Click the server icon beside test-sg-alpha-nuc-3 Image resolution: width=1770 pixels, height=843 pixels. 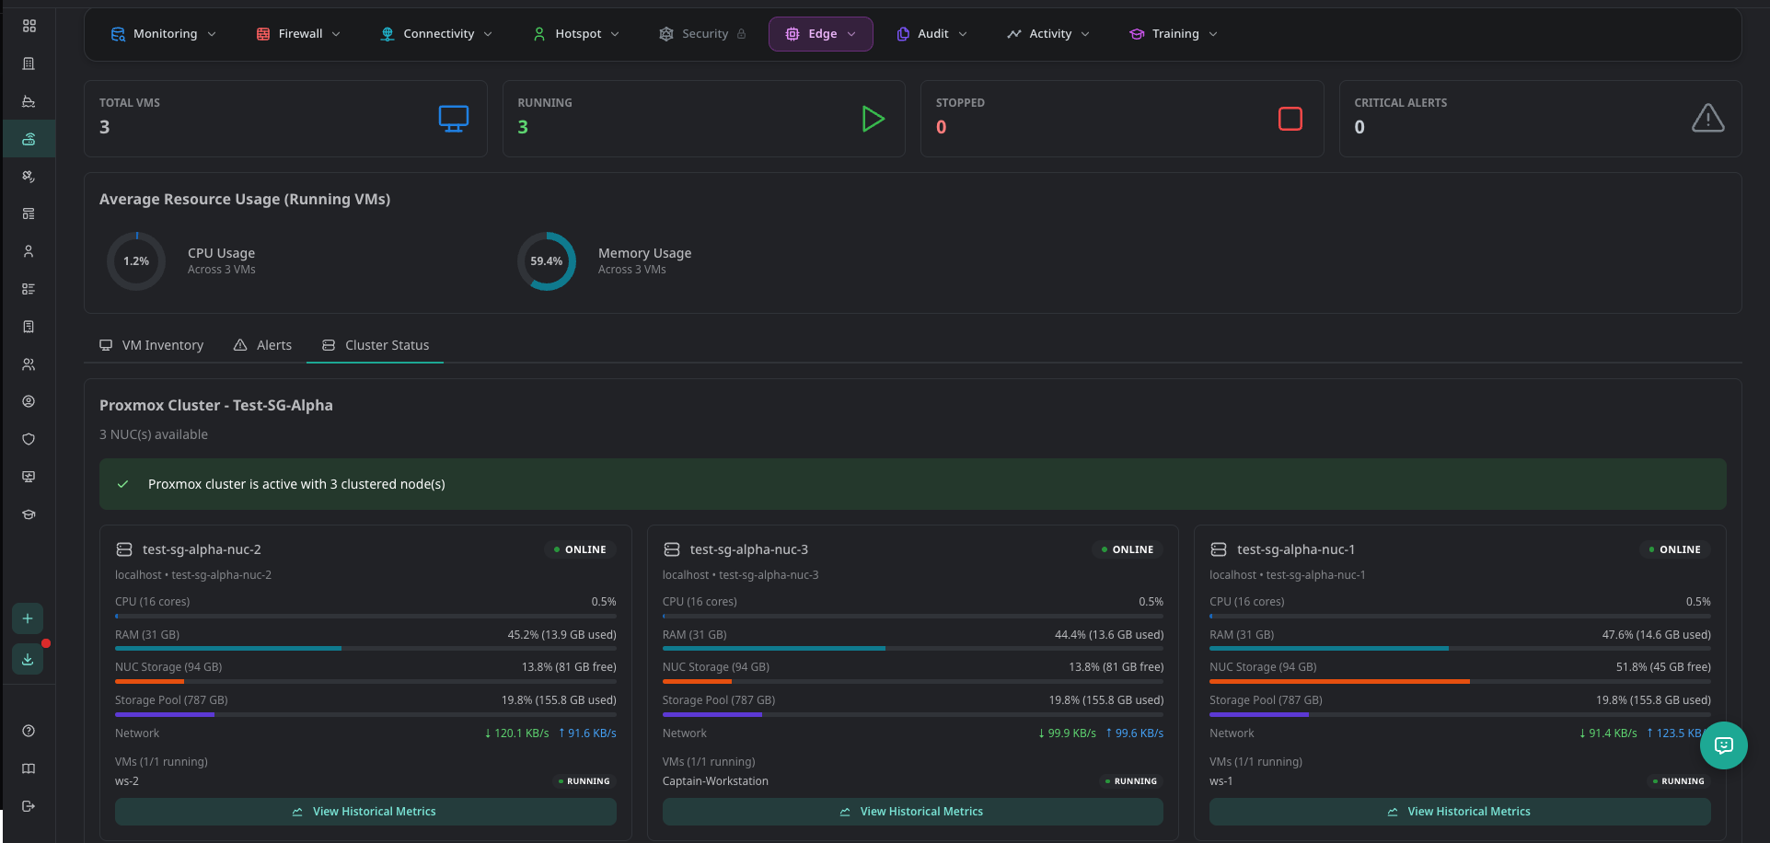point(672,549)
